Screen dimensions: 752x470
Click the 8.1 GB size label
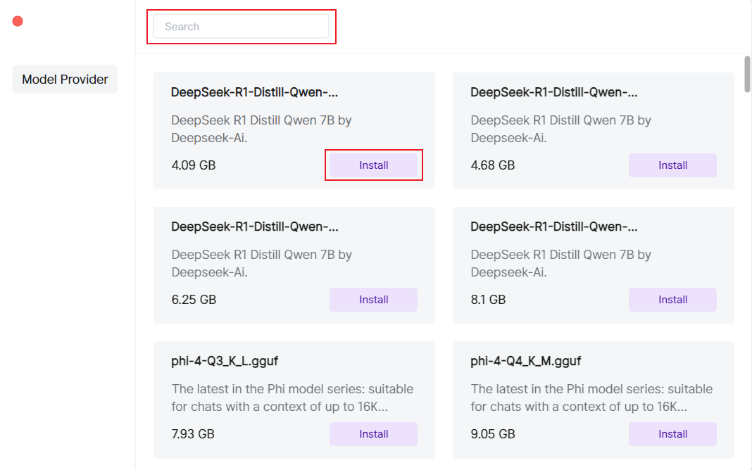488,300
